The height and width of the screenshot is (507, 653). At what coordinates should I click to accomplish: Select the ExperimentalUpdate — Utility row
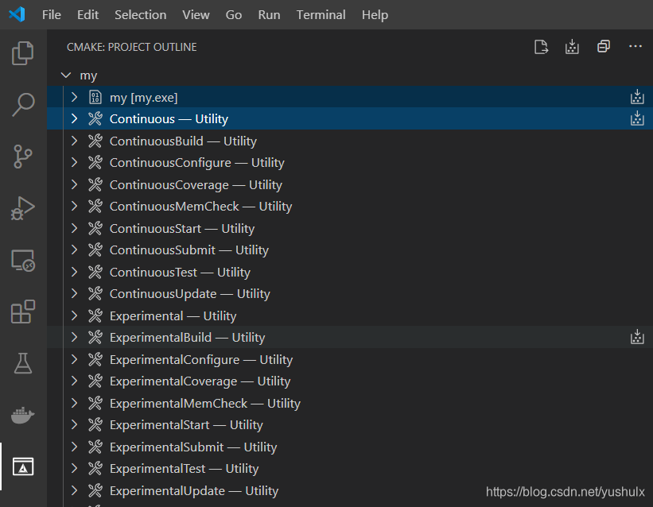point(350,491)
